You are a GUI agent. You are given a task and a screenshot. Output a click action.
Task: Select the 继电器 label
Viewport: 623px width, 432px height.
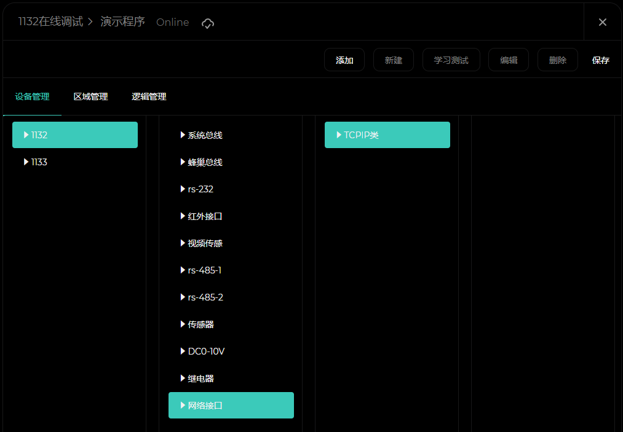point(200,379)
